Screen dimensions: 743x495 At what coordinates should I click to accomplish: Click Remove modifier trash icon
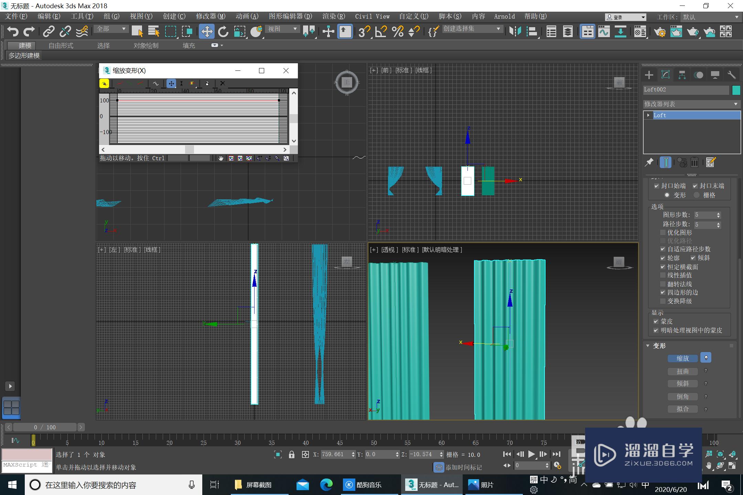click(694, 162)
